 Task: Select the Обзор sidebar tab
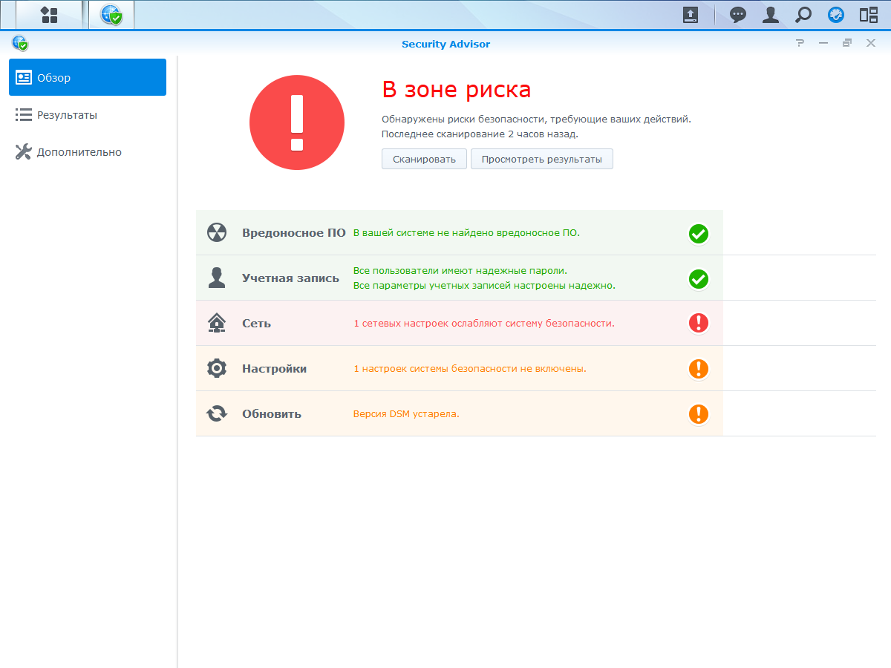pos(88,77)
